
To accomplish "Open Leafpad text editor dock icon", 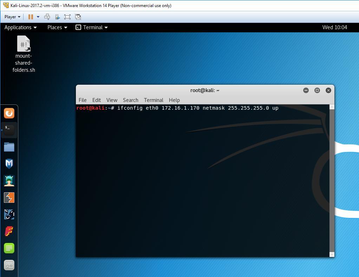I will click(9, 248).
